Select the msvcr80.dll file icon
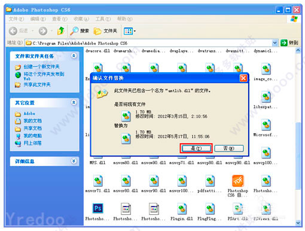305x231 pixels. 126,181
